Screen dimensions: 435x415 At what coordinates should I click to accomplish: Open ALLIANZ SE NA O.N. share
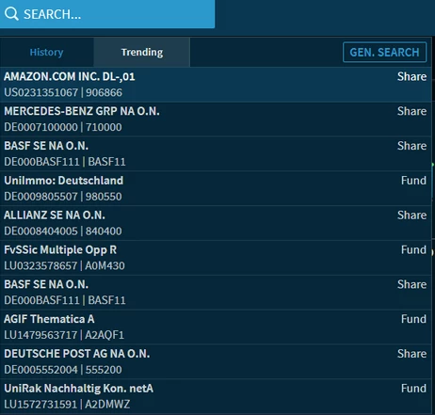pos(216,223)
